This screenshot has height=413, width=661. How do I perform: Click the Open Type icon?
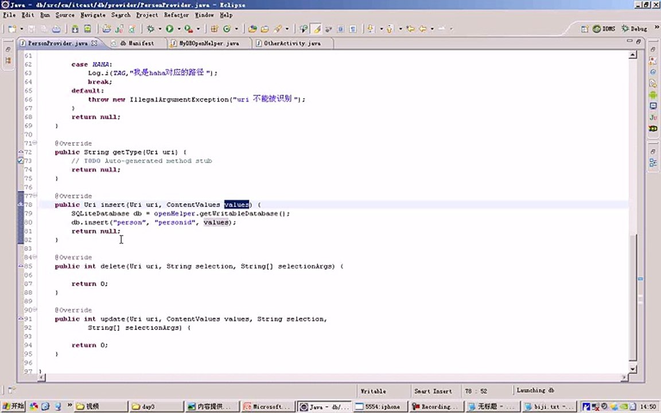[x=252, y=29]
